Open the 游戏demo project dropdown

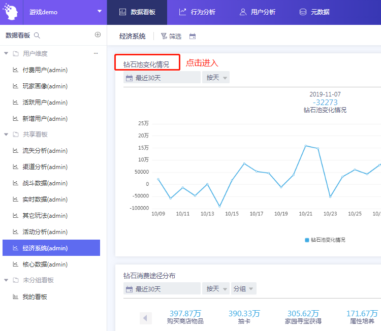(x=99, y=12)
